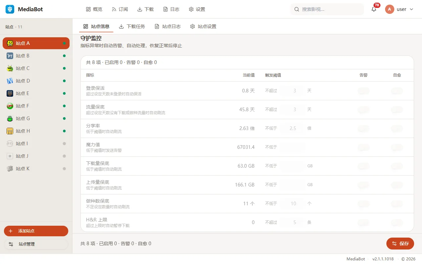Click the 站点 K greyed icon
This screenshot has height=264, width=422.
tap(10, 169)
